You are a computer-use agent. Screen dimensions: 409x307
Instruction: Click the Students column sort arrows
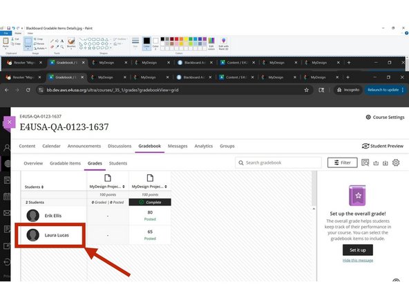click(43, 187)
